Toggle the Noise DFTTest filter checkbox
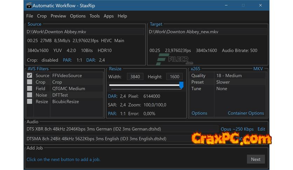This screenshot has width=293, height=170. 30,95
